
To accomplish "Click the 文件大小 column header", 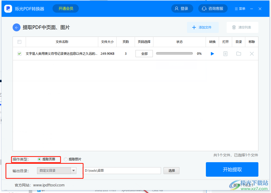I will click(107, 42).
